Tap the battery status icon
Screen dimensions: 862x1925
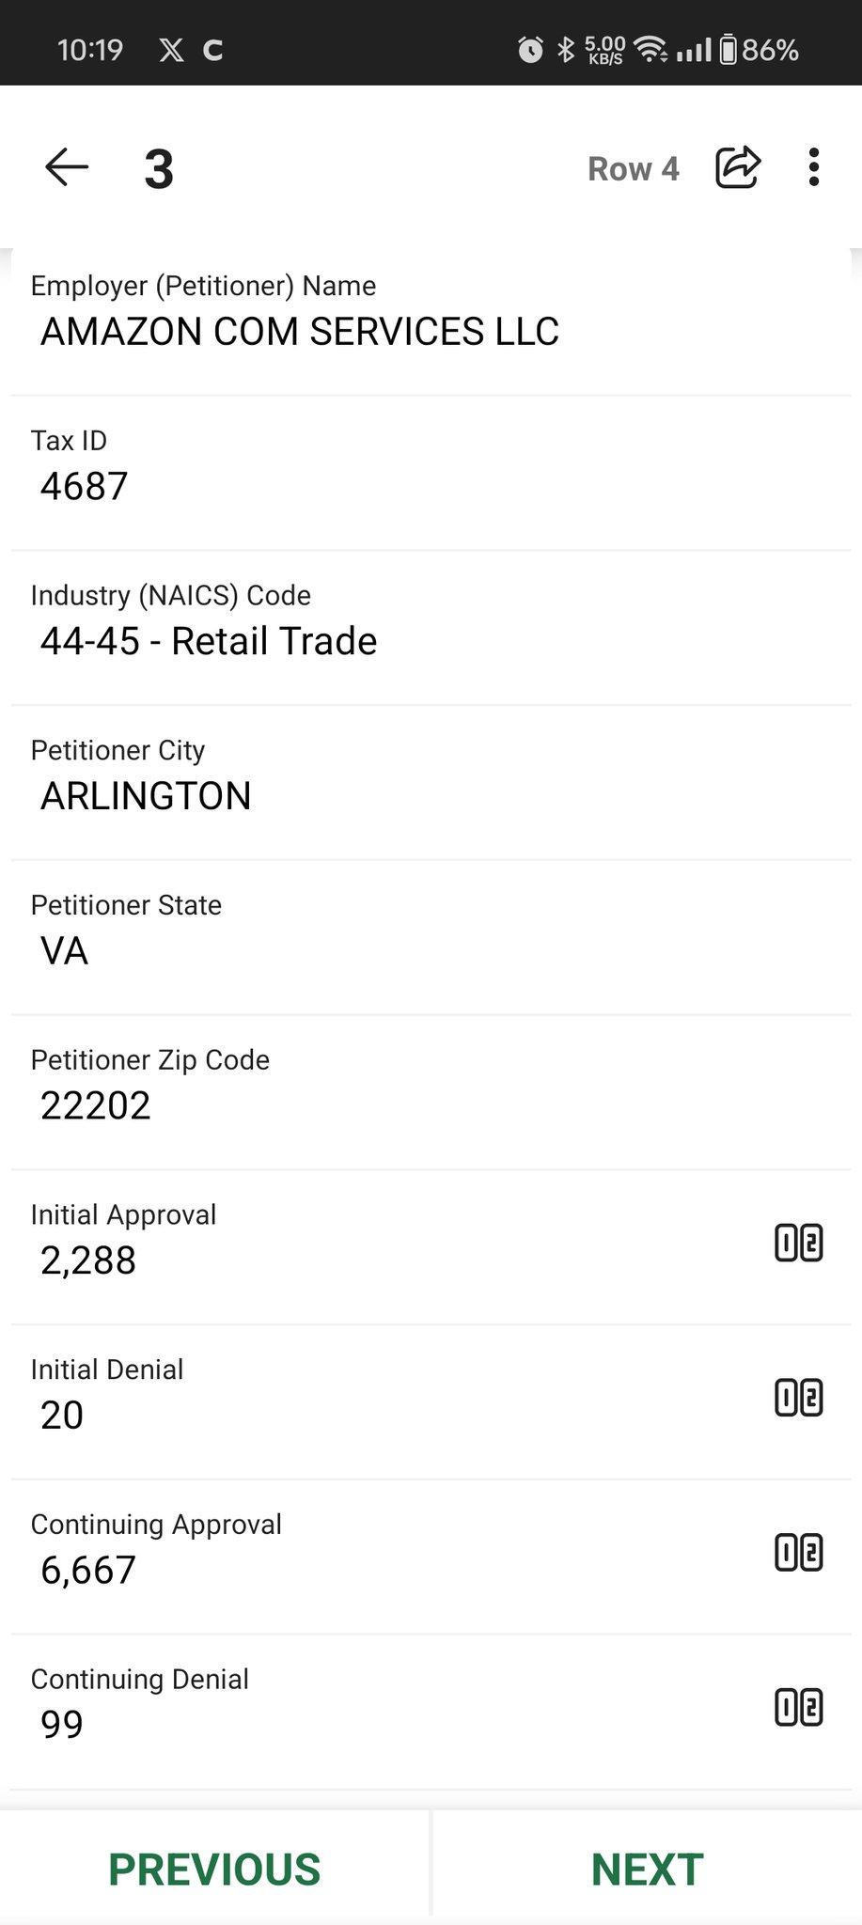[729, 49]
